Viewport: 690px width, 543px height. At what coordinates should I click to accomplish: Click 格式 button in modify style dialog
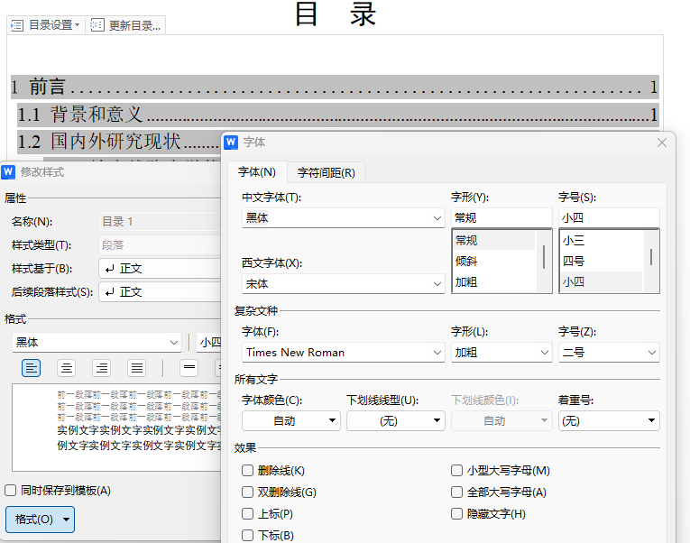[x=40, y=520]
